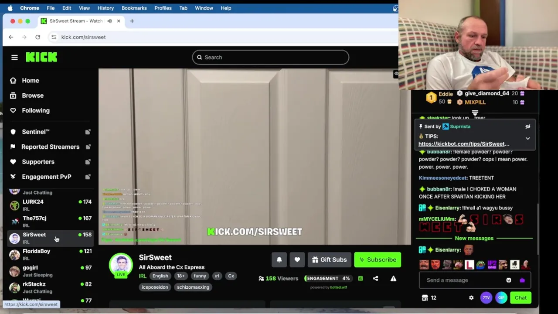
Task: Click the IRL category link
Action: 143,276
